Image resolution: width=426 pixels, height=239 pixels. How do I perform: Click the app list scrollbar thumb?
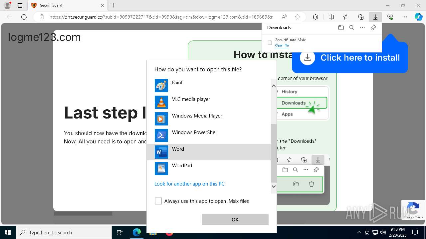pyautogui.click(x=274, y=153)
